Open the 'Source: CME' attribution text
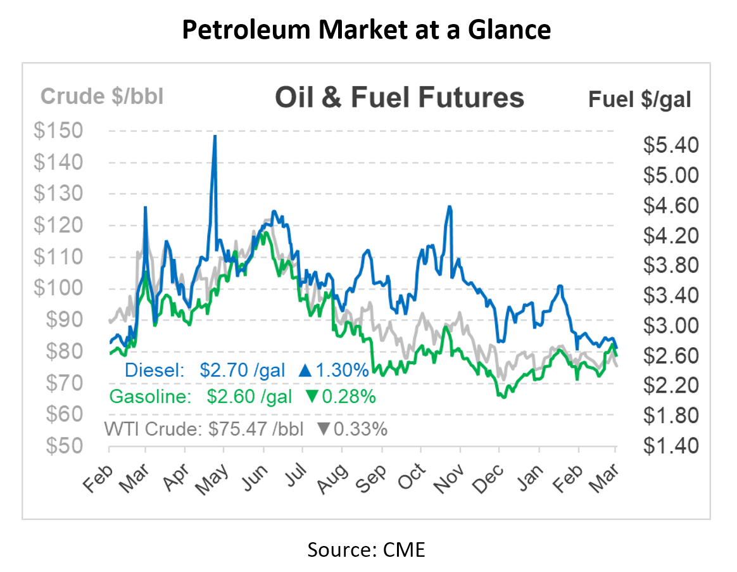Screen dimensions: 737x572 (367, 549)
